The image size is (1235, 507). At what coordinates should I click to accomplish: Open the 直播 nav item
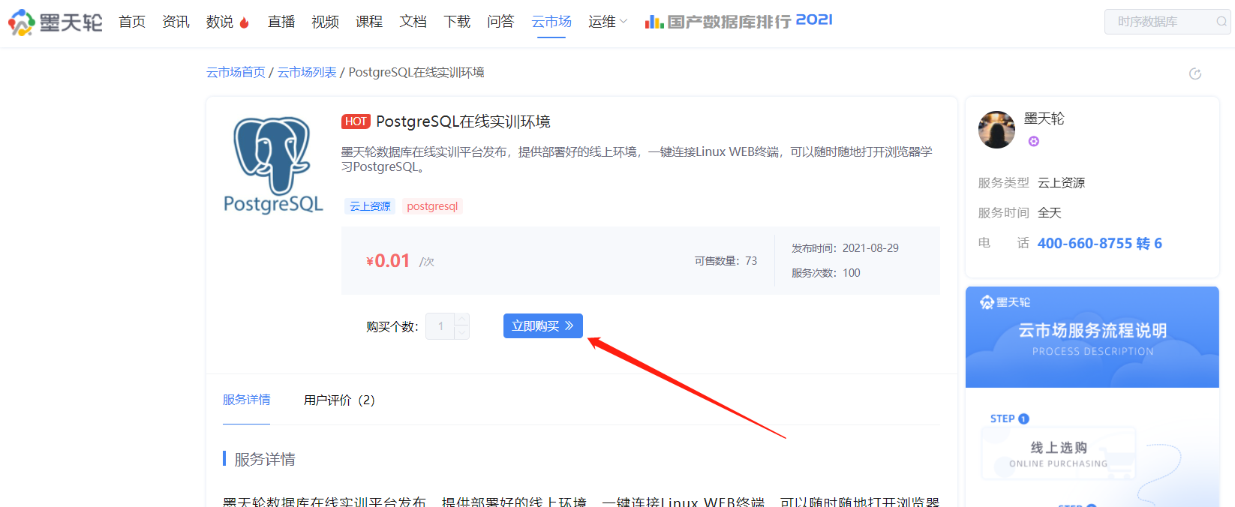tap(281, 22)
